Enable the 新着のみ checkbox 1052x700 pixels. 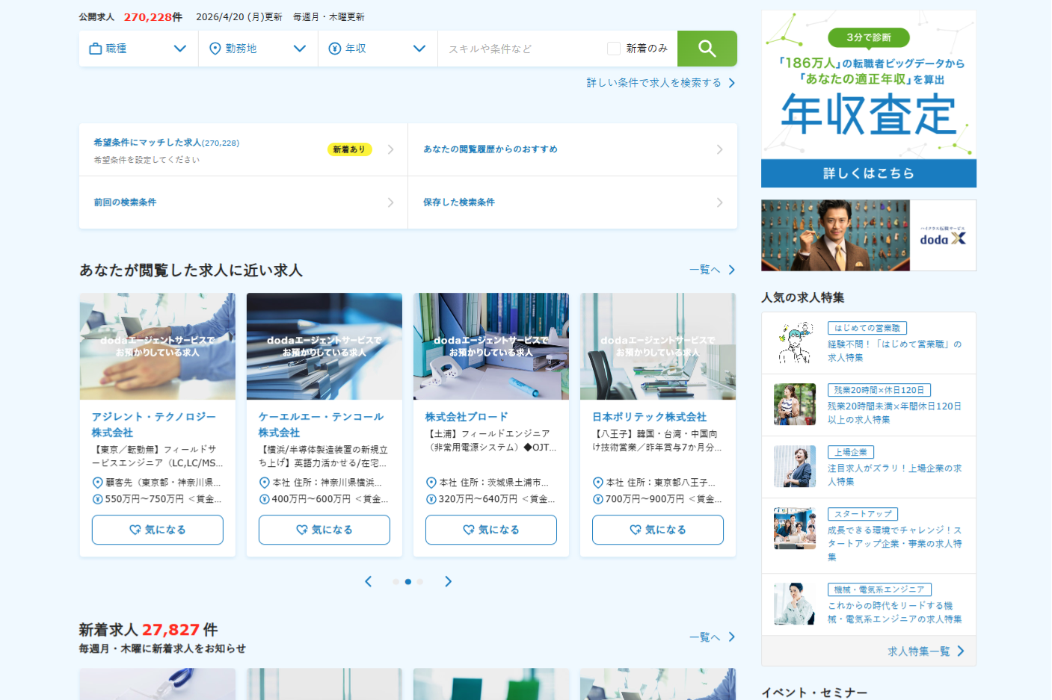point(614,49)
